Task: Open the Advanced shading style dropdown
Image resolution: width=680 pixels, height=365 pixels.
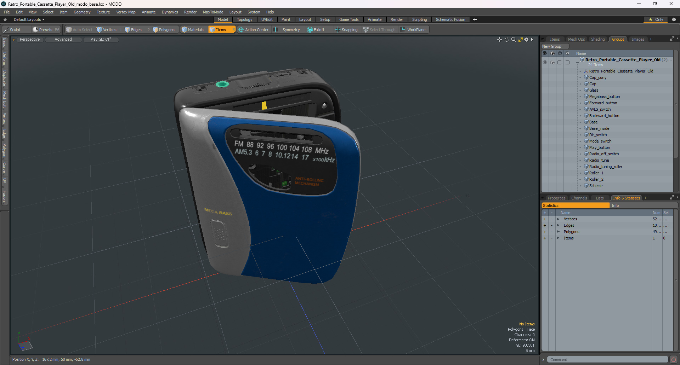Action: click(63, 39)
